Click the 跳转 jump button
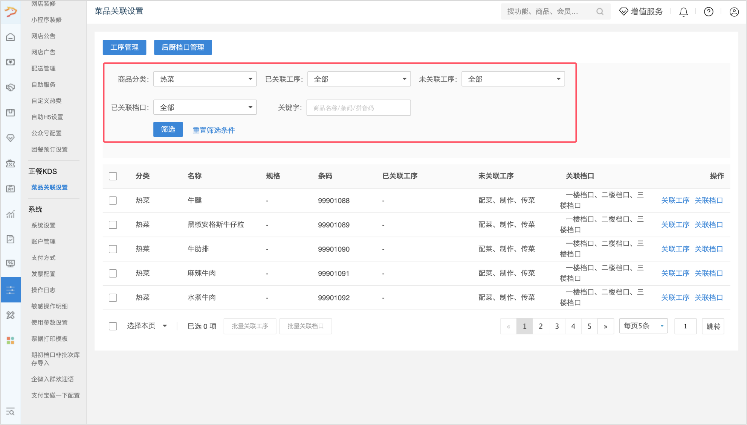Image resolution: width=747 pixels, height=425 pixels. pyautogui.click(x=713, y=326)
